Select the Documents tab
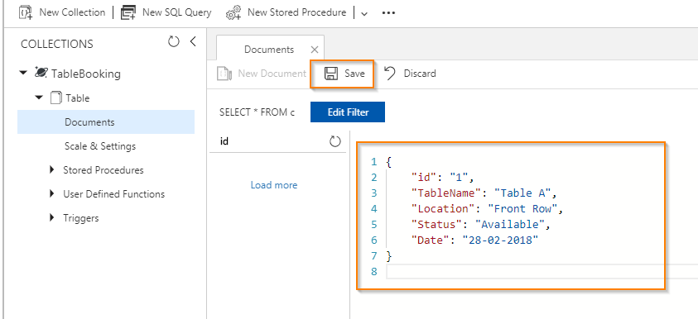This screenshot has width=698, height=319. click(269, 50)
